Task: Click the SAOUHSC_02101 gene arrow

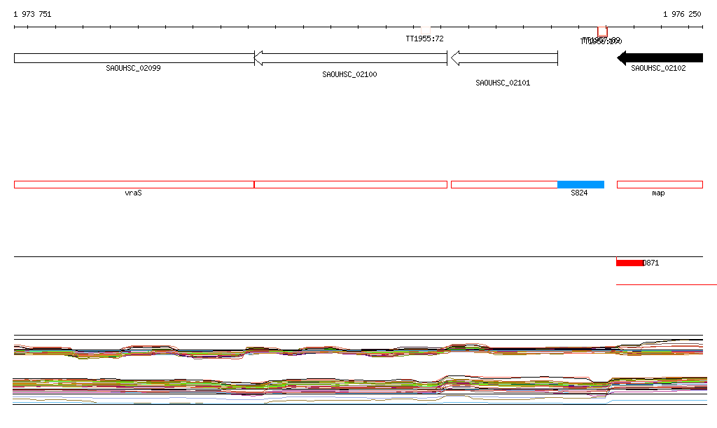Action: point(504,58)
